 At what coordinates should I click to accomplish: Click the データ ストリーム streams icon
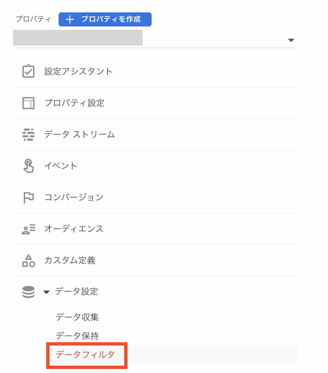pos(28,134)
